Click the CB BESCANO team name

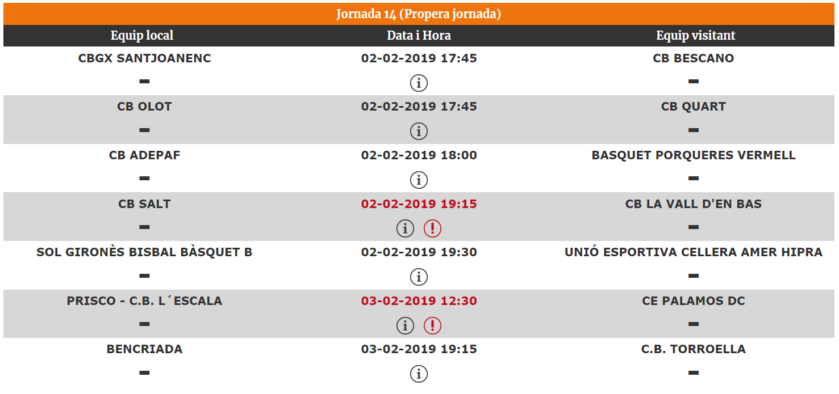point(693,58)
